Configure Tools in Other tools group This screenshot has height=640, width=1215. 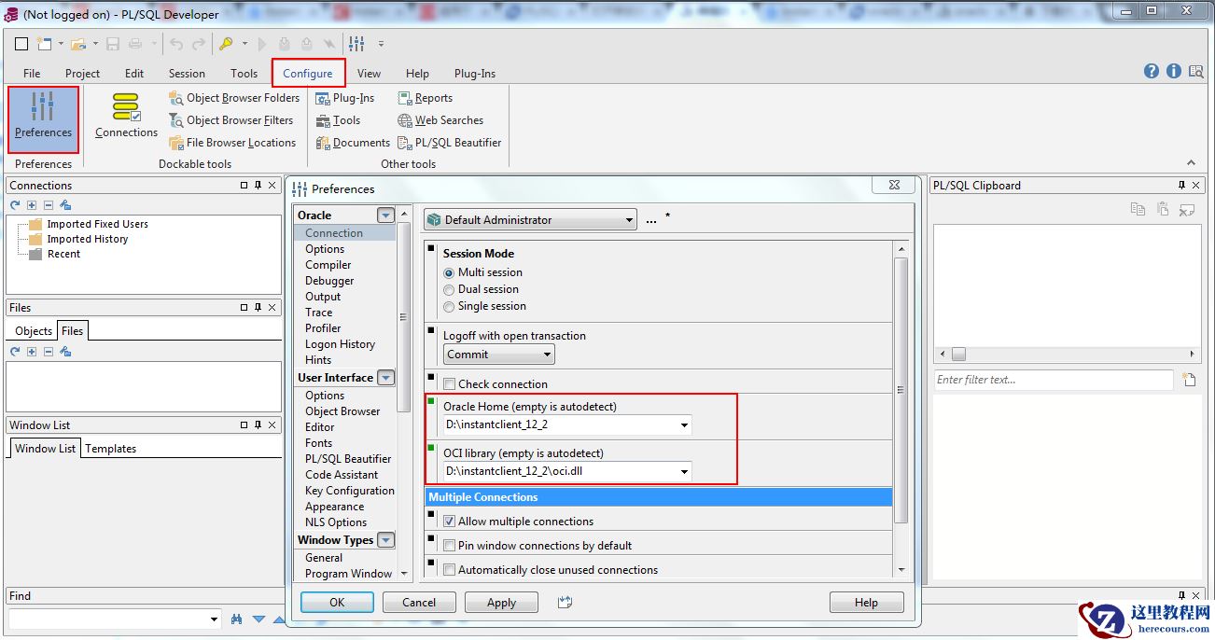click(x=338, y=120)
